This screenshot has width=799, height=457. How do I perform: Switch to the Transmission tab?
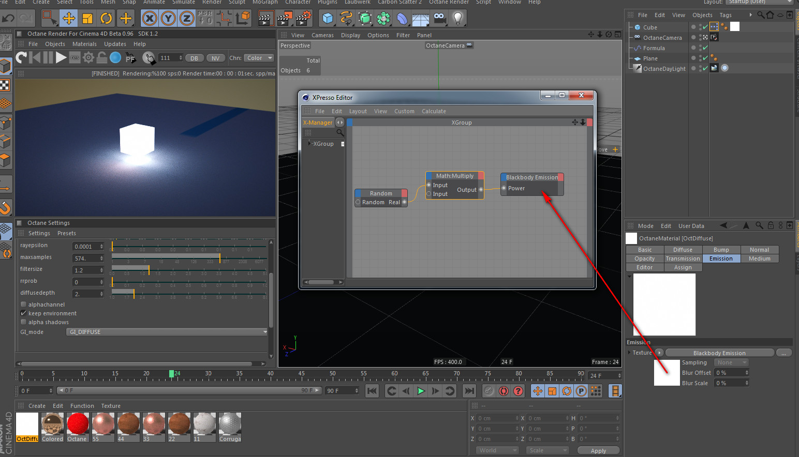683,258
